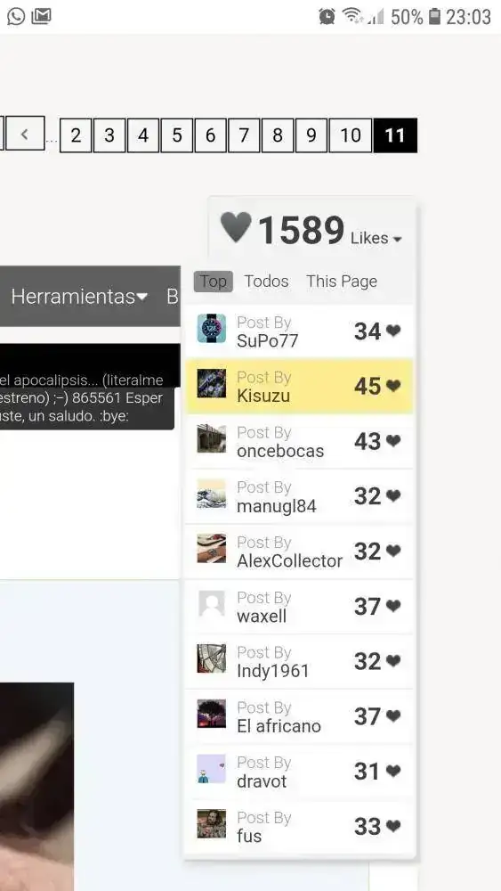Open SuPo77's watch avatar

click(212, 329)
